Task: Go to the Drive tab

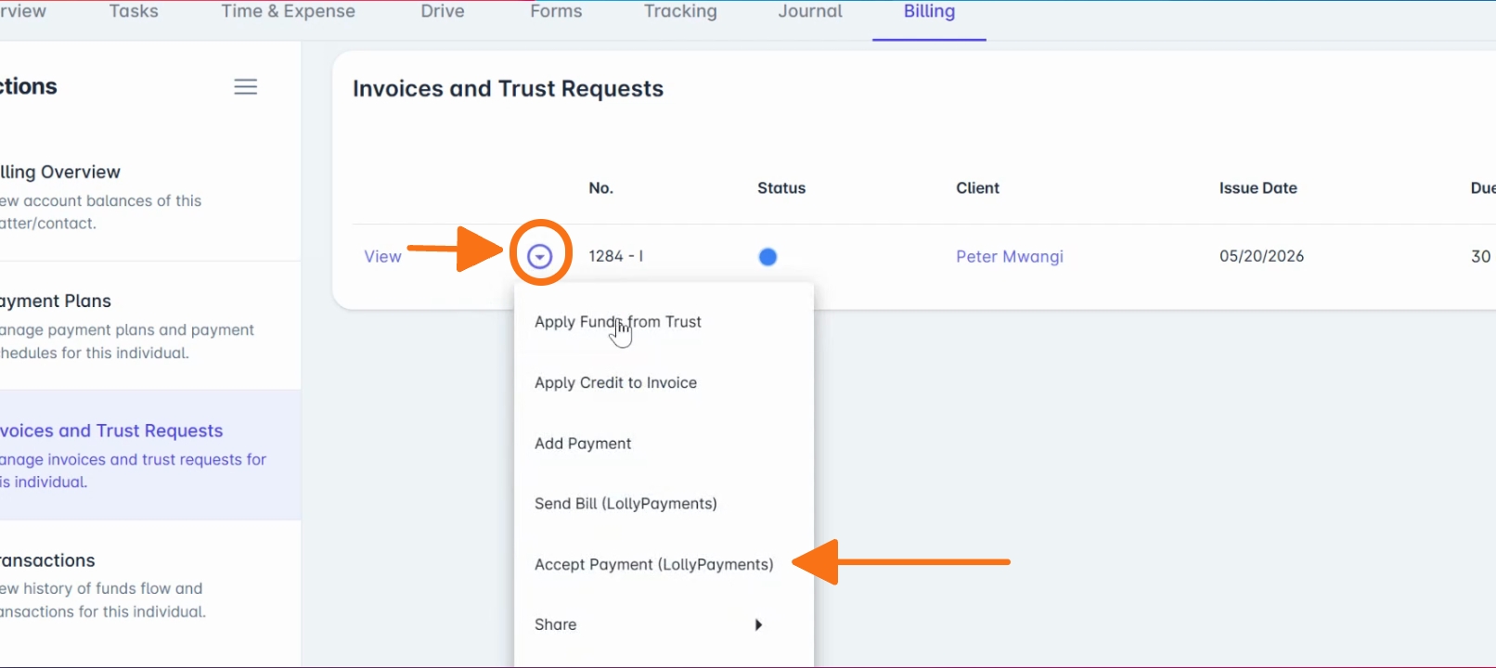Action: pos(443,11)
